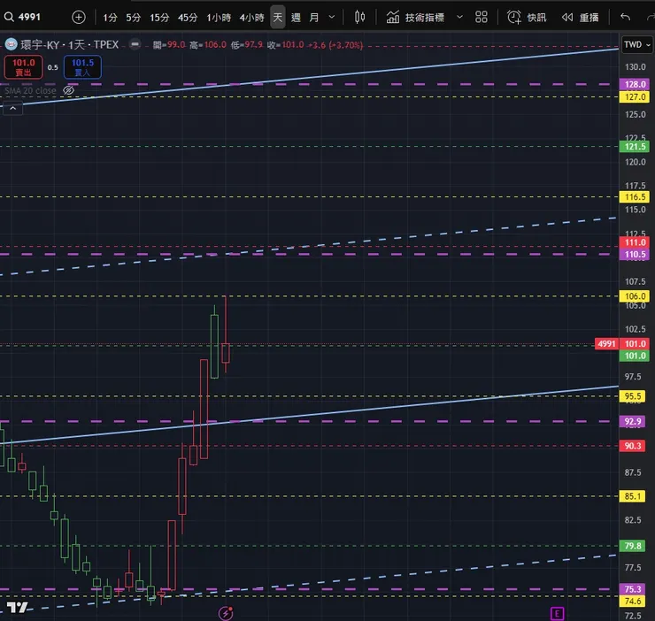Click the 121.5 green price label
This screenshot has width=655, height=621.
(634, 147)
